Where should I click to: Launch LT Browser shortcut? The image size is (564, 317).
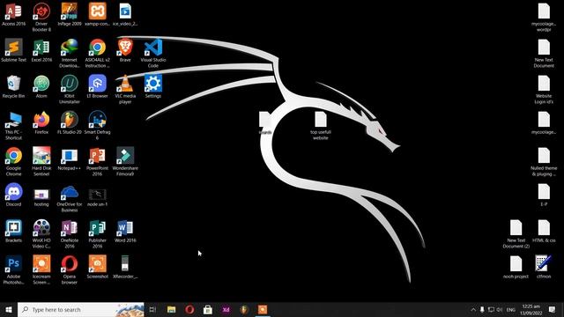98,86
